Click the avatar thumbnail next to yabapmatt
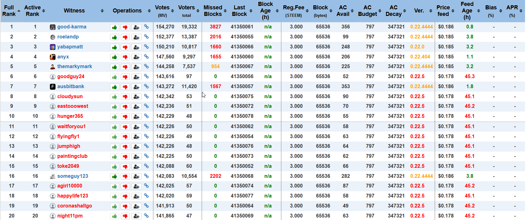Viewport: 531px width, 220px height. click(x=53, y=47)
